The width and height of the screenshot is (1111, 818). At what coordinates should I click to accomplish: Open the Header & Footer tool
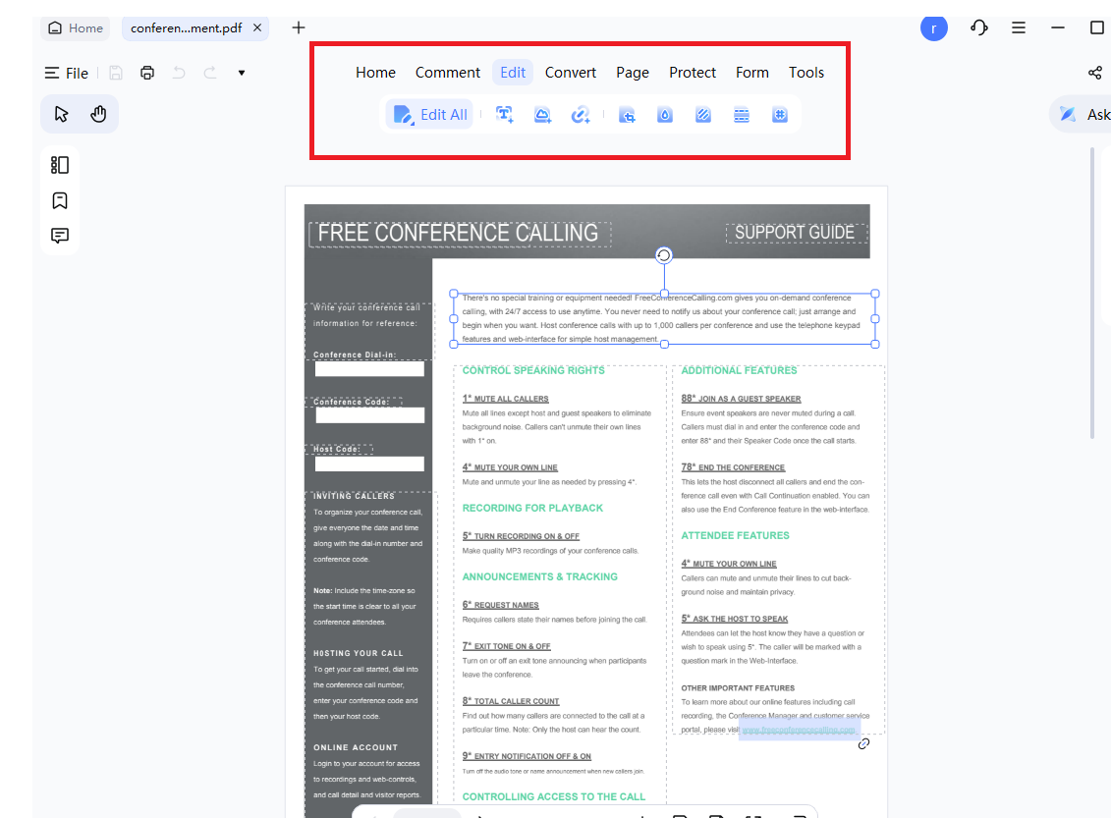(x=741, y=115)
